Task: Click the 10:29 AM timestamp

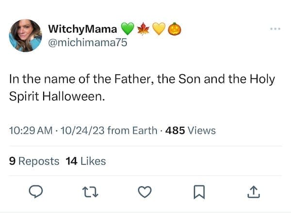Action: pyautogui.click(x=30, y=130)
